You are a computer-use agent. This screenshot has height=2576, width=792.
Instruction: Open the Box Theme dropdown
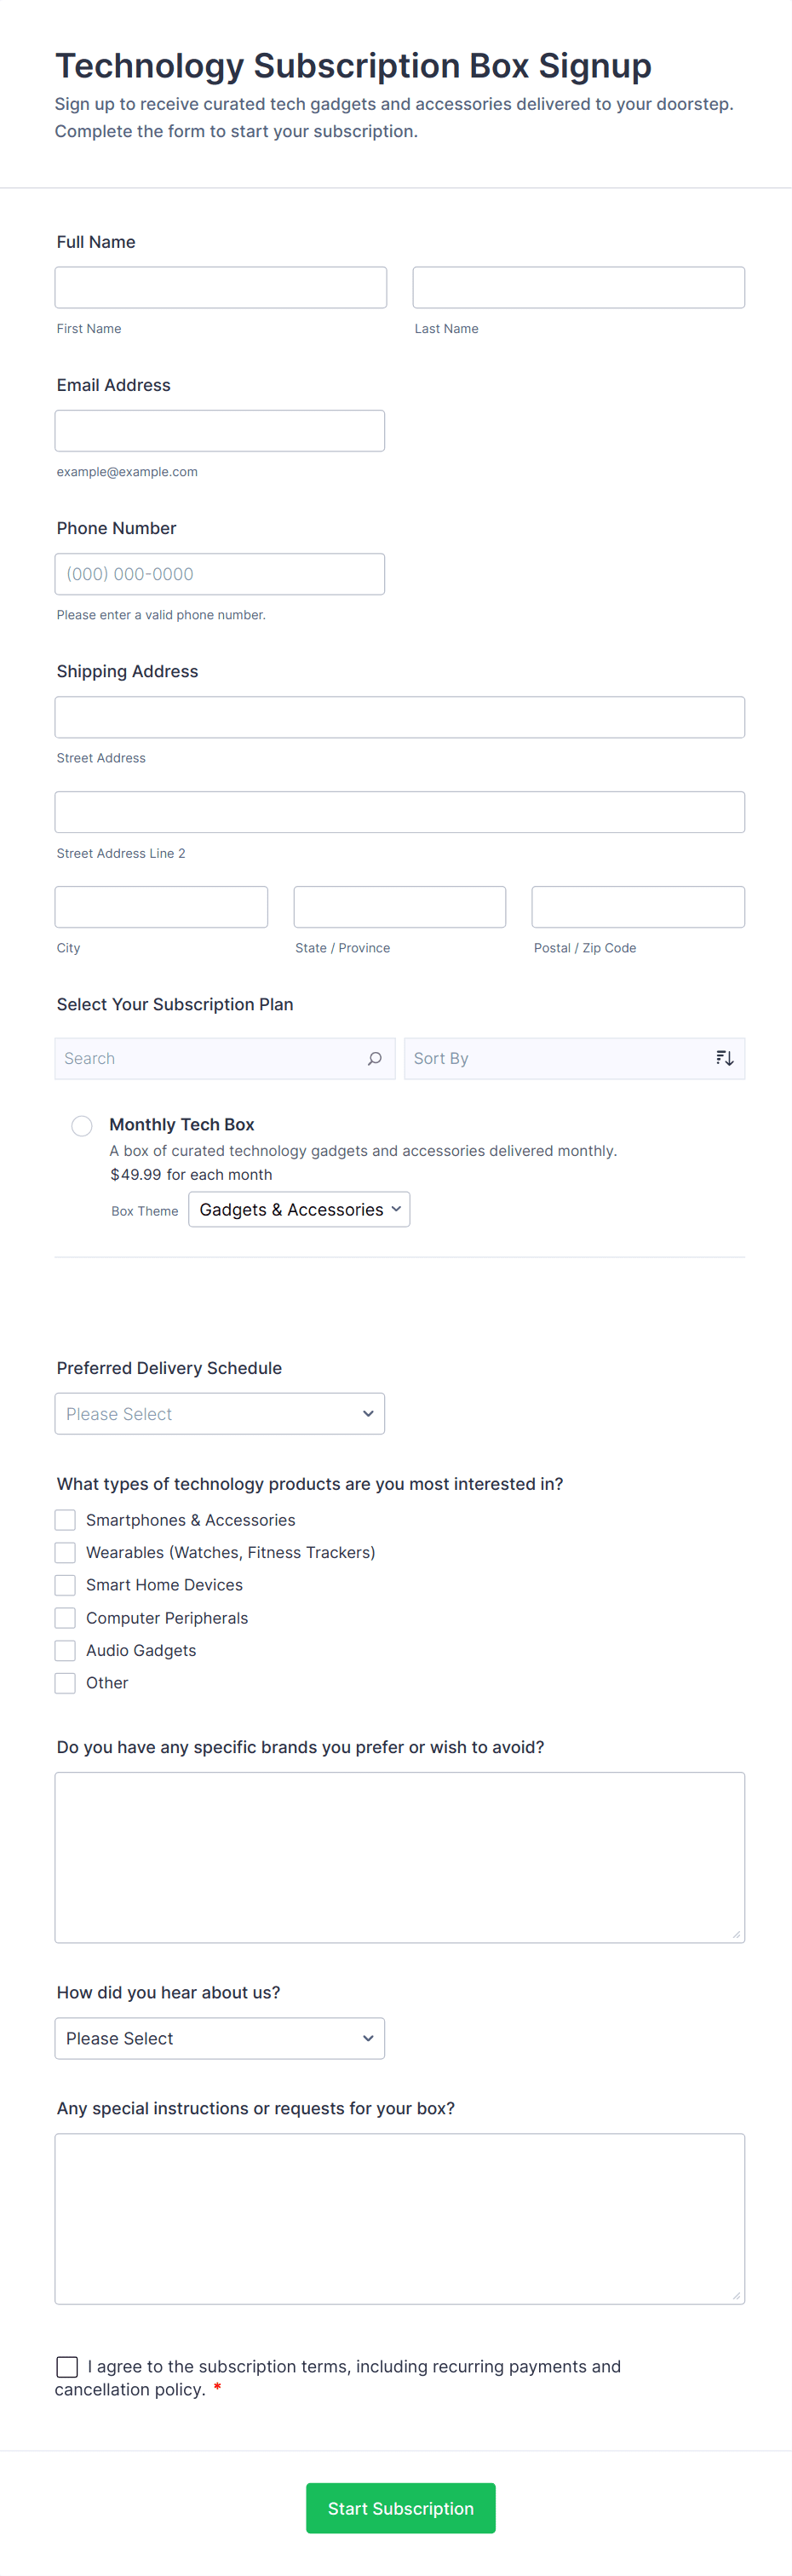pos(299,1210)
